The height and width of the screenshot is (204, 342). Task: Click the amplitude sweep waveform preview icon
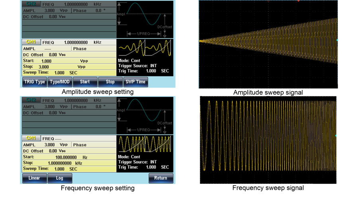tap(145, 48)
